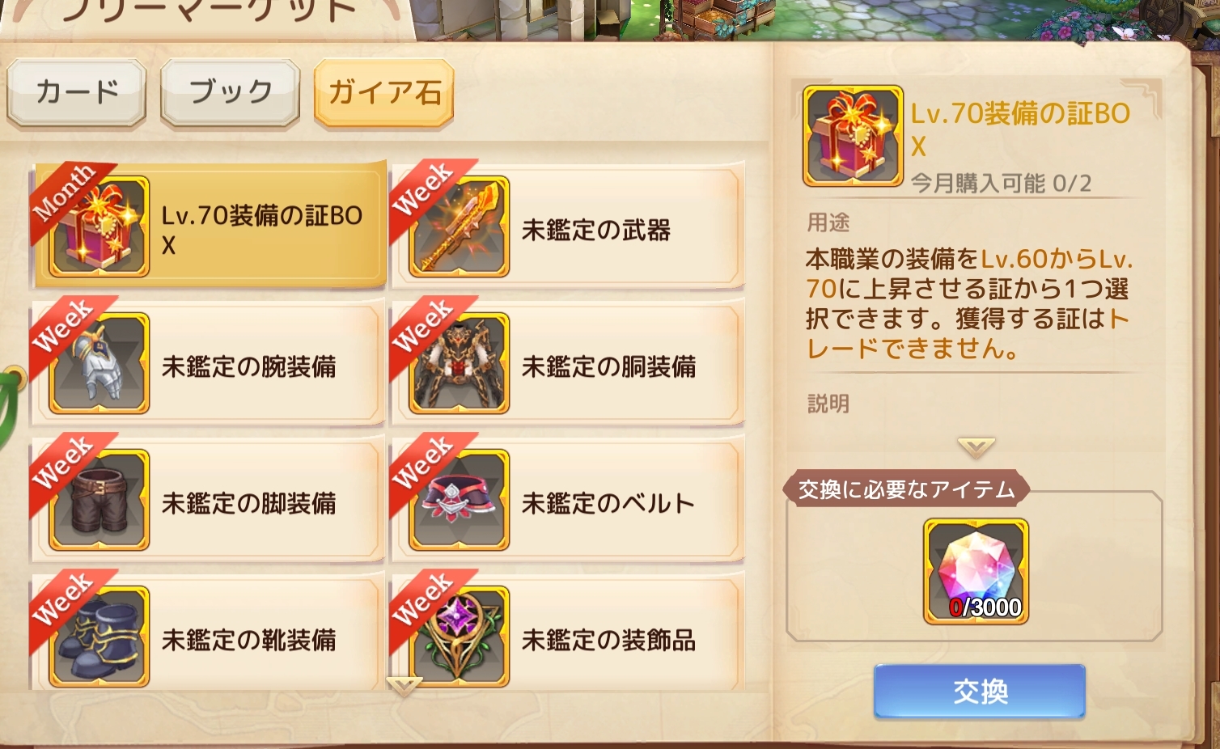
Task: Click the 交換に必要なアイテム label
Action: pyautogui.click(x=906, y=489)
